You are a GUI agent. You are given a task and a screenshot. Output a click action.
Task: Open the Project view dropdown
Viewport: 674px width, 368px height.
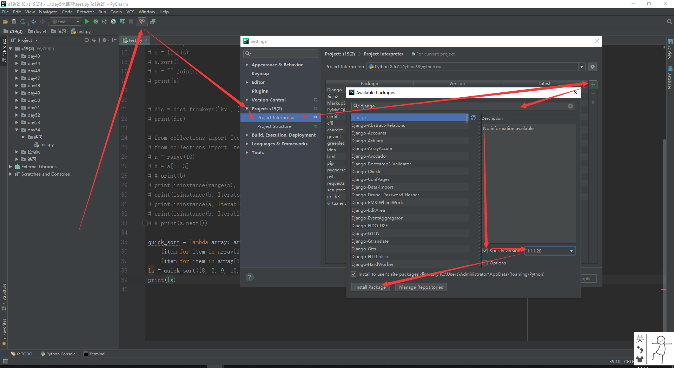point(37,40)
